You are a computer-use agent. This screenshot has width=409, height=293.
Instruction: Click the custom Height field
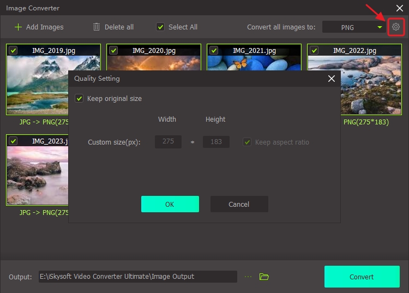(x=216, y=142)
